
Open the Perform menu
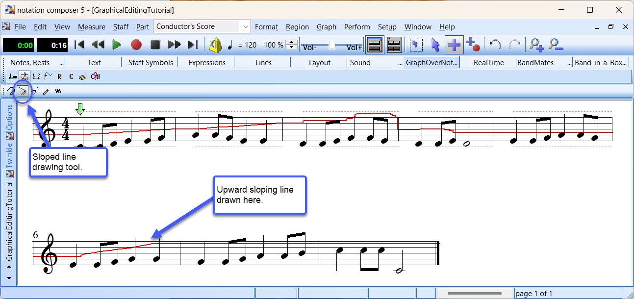coord(356,27)
